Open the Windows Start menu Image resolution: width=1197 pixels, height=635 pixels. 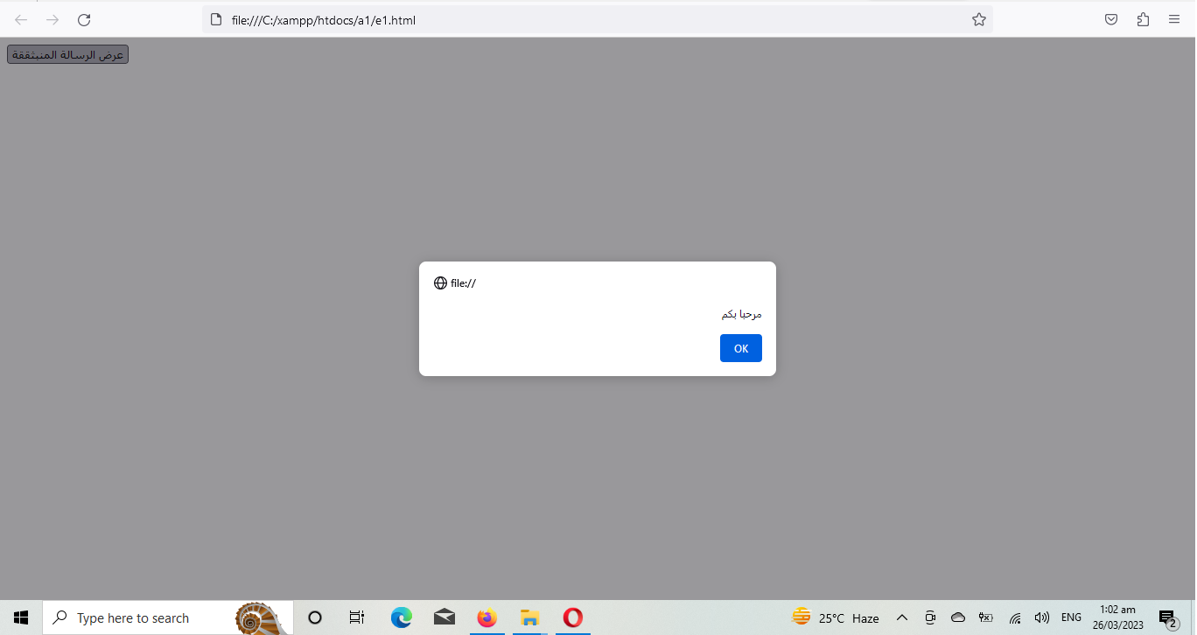point(21,618)
